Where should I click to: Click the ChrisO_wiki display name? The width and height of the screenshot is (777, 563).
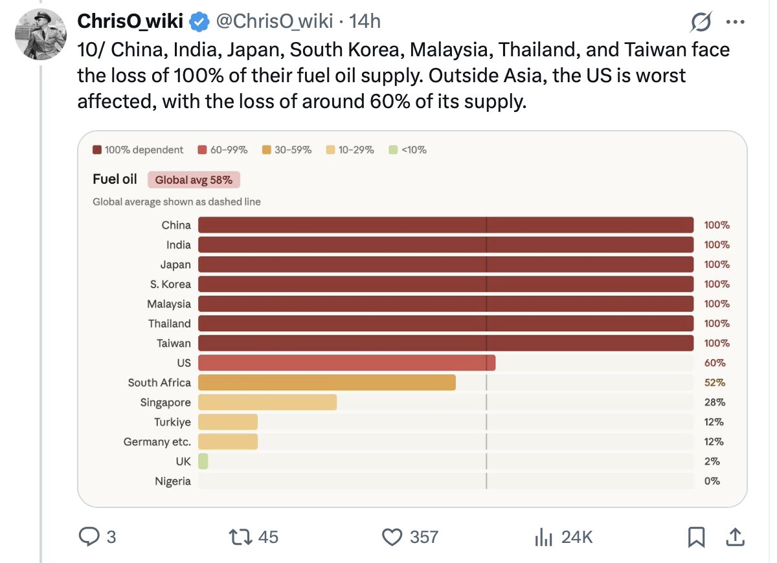pyautogui.click(x=130, y=21)
